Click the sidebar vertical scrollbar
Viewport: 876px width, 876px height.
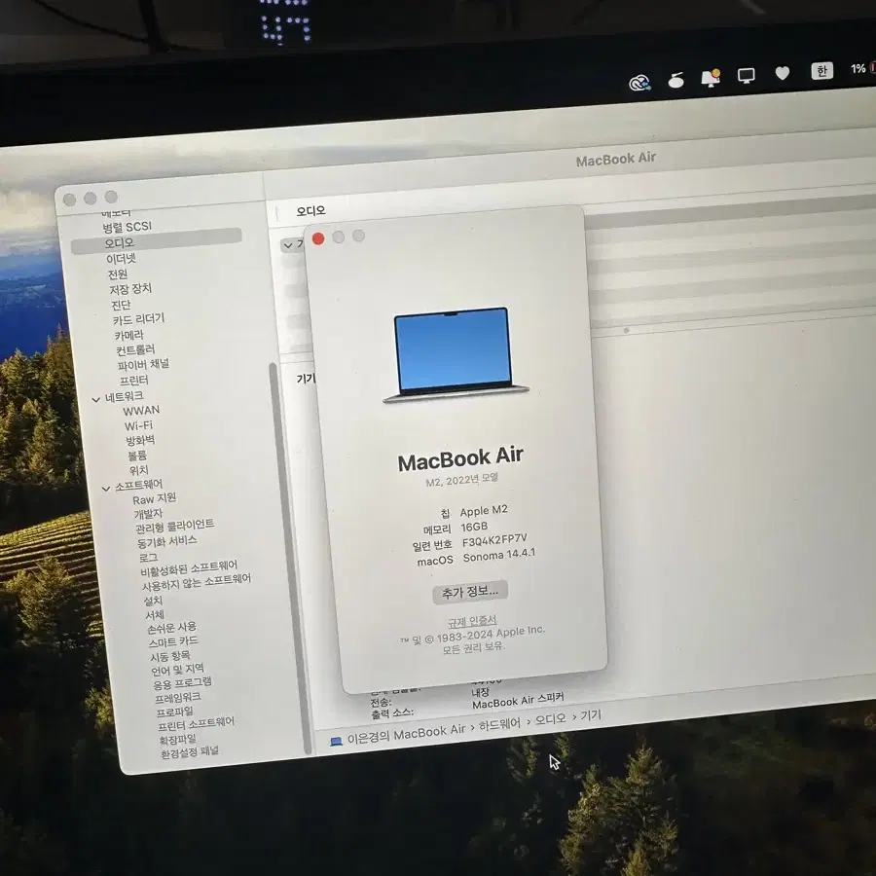(x=290, y=559)
